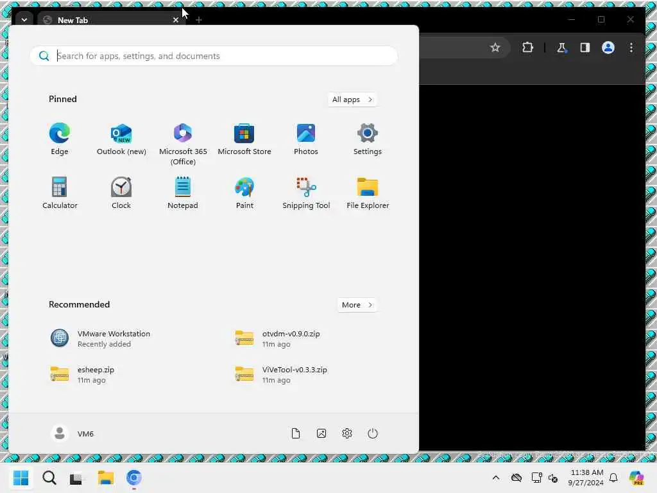
Task: Open Settings gear in Start footer
Action: point(347,433)
